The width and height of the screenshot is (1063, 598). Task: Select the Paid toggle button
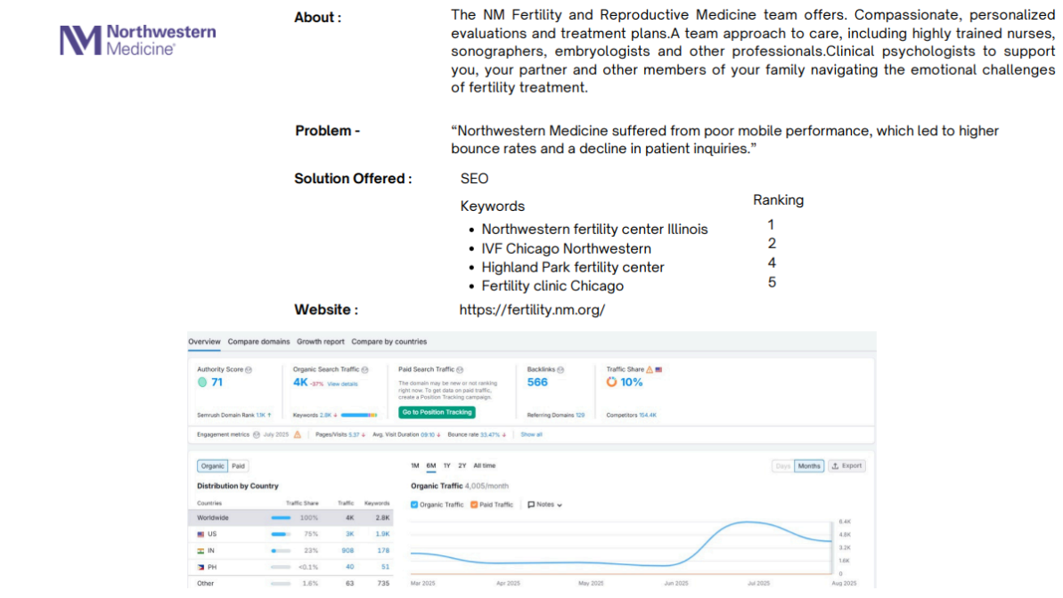coord(238,466)
